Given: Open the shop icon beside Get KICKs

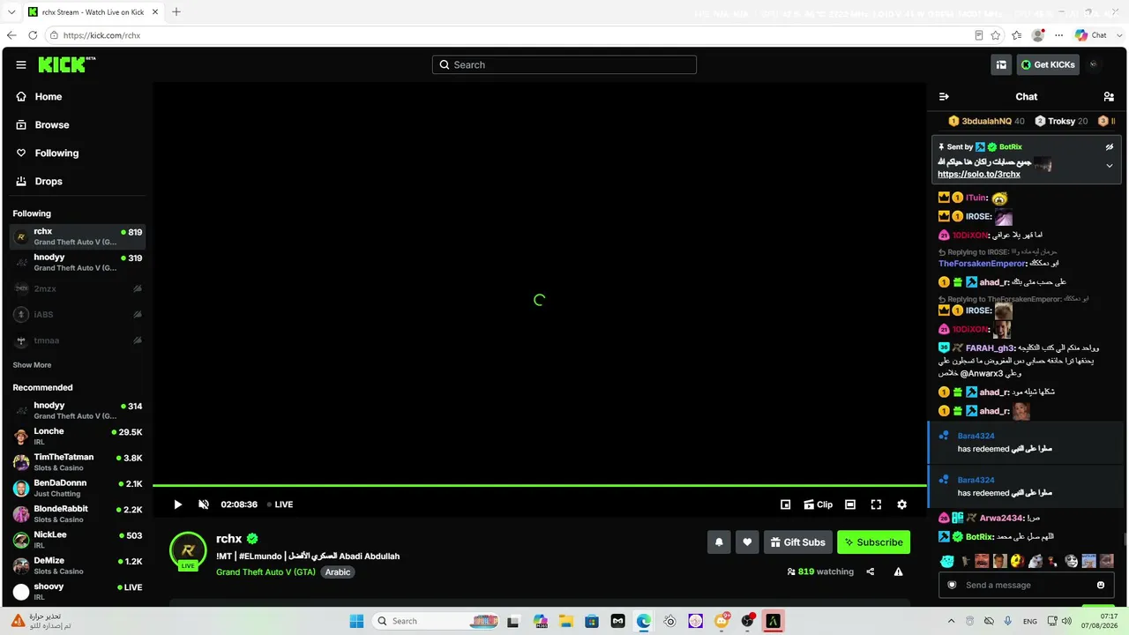Looking at the screenshot, I should click(x=1001, y=64).
